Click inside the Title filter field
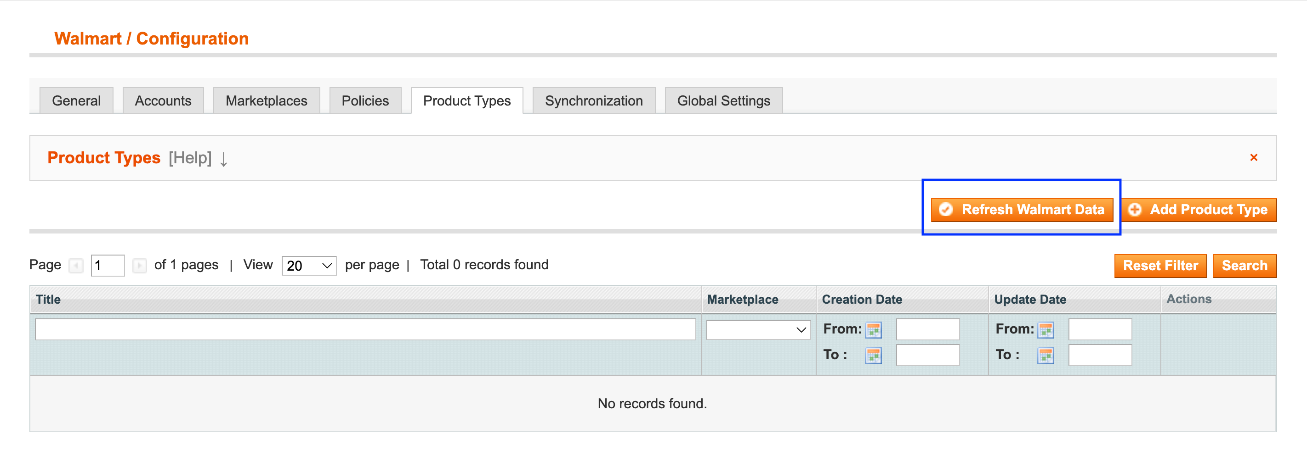This screenshot has height=467, width=1307. (x=365, y=329)
